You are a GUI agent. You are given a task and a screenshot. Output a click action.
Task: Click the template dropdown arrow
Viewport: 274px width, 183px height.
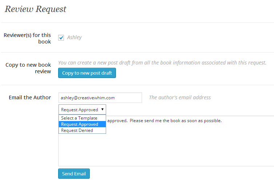pyautogui.click(x=102, y=109)
